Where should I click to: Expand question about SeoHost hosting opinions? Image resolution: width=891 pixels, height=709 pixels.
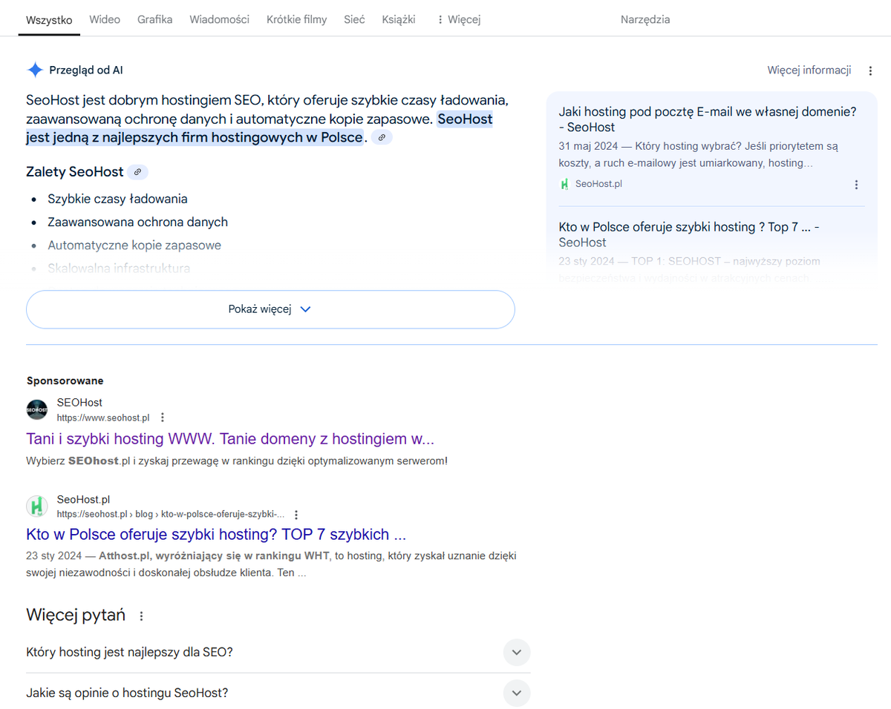517,693
